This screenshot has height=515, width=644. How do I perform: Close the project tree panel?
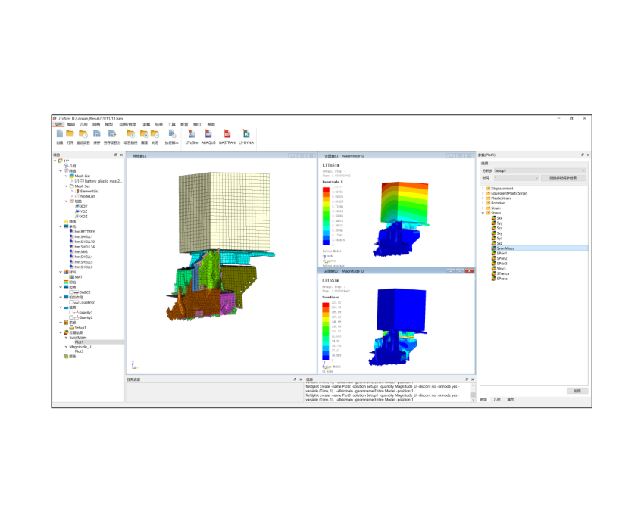[121, 154]
